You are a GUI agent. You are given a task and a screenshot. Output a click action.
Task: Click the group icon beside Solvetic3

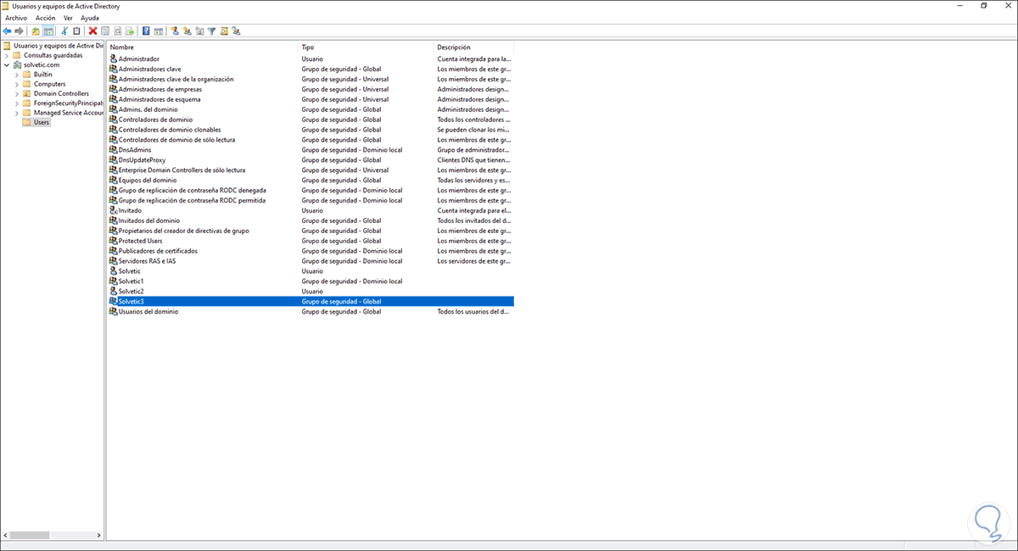tap(113, 301)
